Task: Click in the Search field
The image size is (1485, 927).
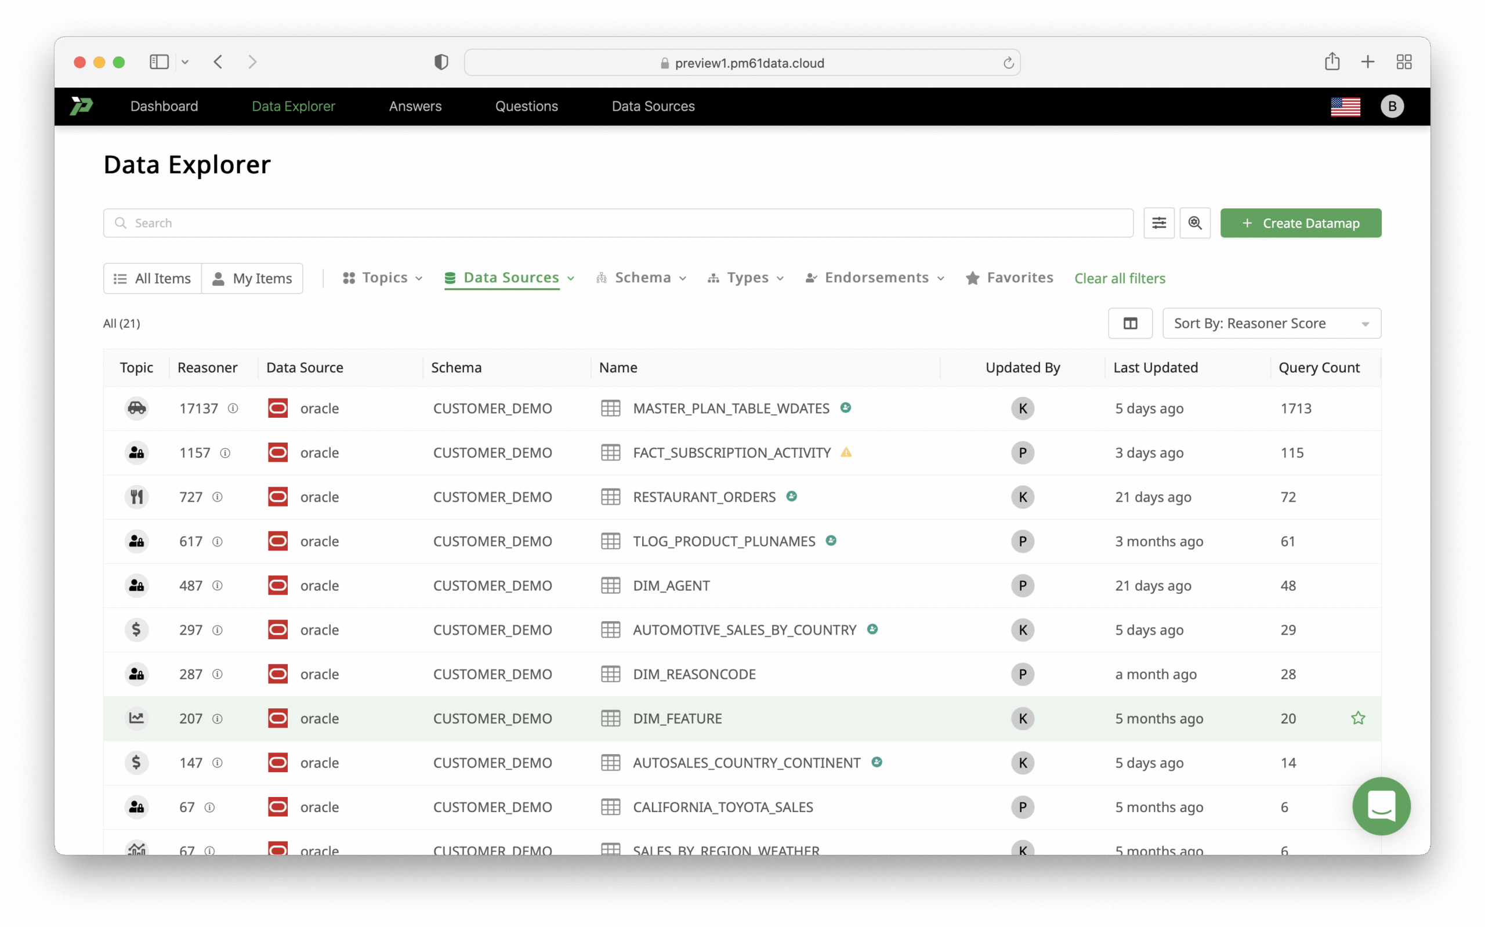Action: click(618, 223)
